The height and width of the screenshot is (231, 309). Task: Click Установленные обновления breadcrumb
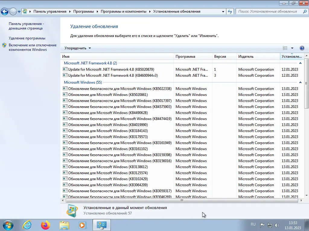click(177, 11)
